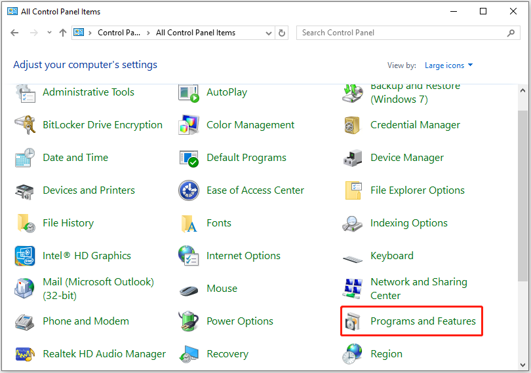The height and width of the screenshot is (373, 531).
Task: Click the Intel HD Graphics icon
Action: (25, 256)
